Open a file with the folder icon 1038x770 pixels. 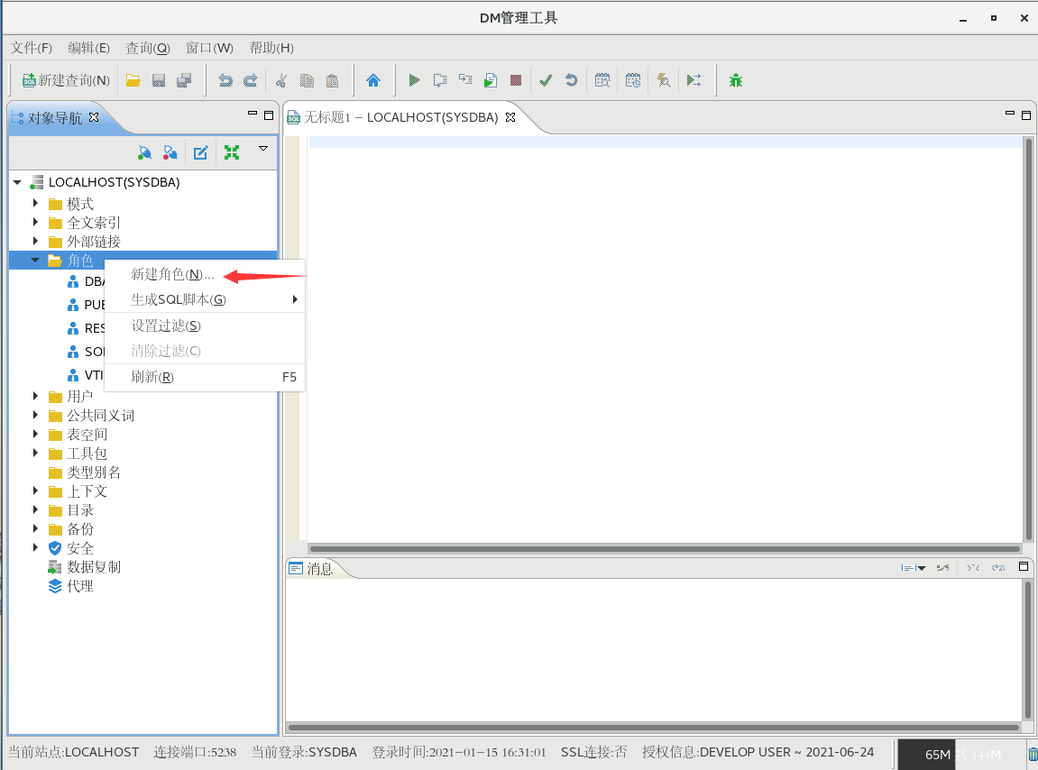(x=133, y=81)
